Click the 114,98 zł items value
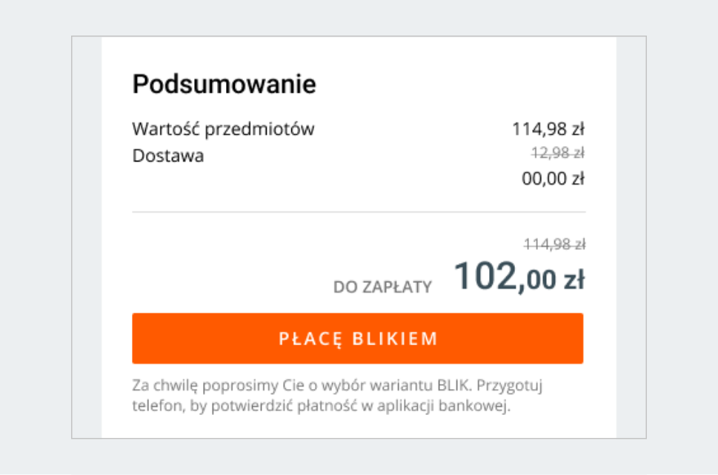 (x=551, y=127)
